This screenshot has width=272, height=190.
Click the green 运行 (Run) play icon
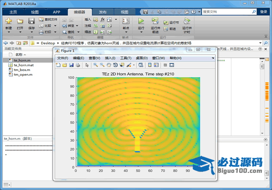(141, 21)
